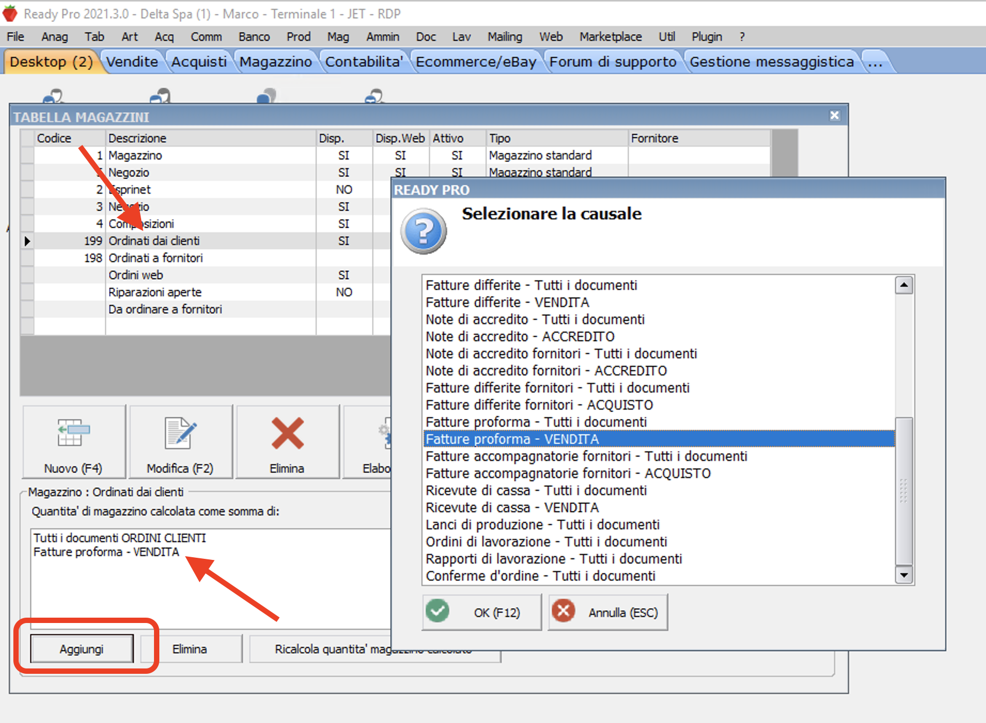This screenshot has width=986, height=723.
Task: Open the Ammin menu
Action: [x=383, y=36]
